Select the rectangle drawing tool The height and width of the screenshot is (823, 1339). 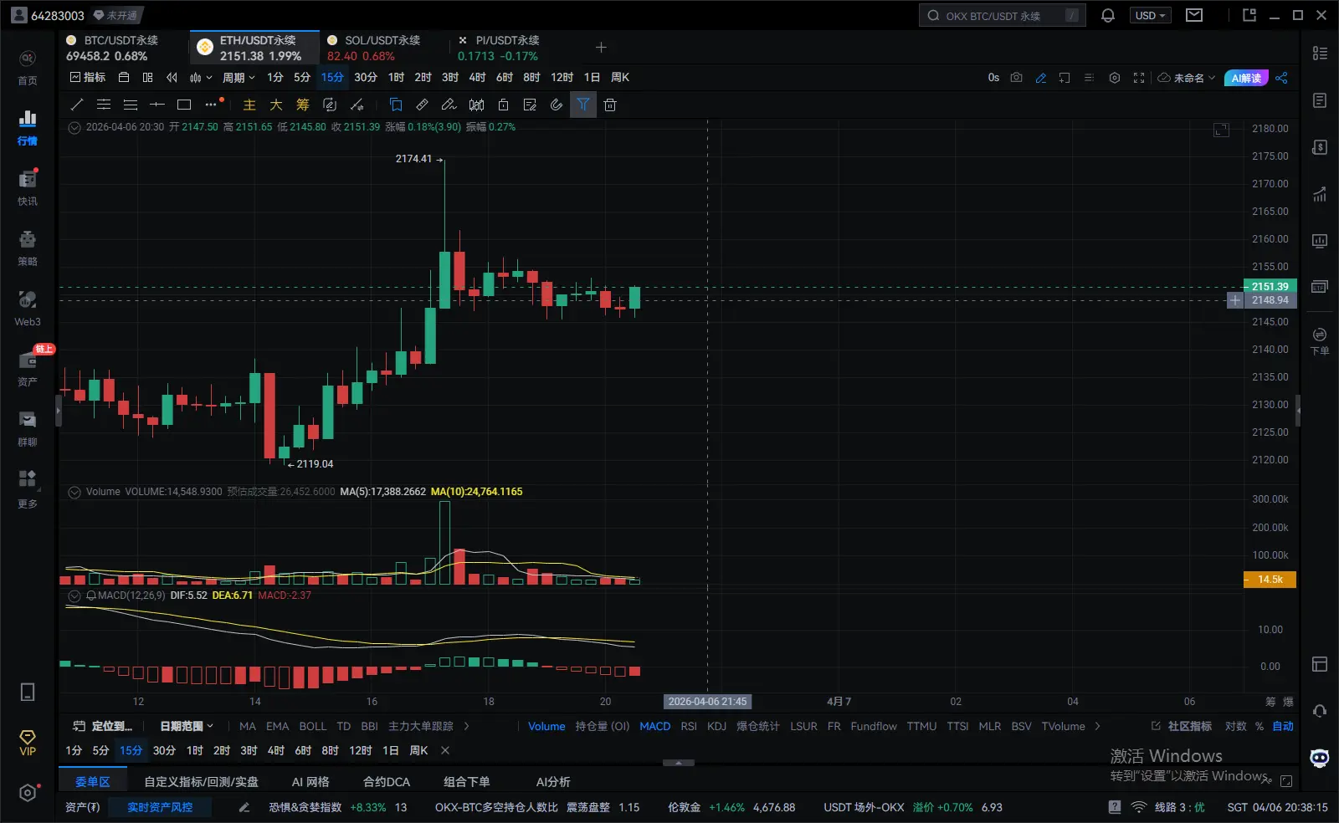point(184,105)
